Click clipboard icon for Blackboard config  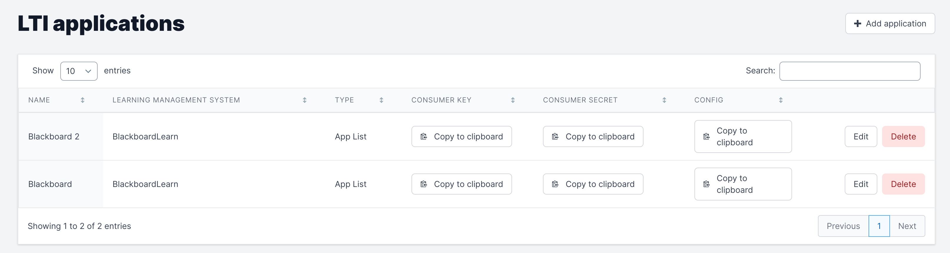[x=706, y=184]
